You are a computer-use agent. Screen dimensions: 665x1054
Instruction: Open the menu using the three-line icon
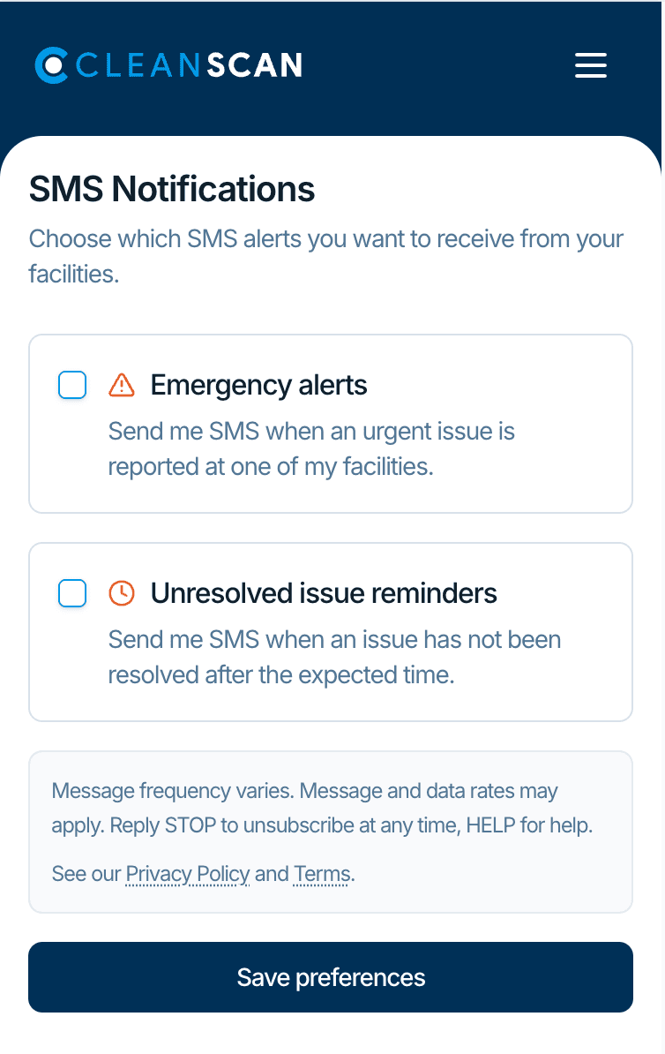pos(590,65)
